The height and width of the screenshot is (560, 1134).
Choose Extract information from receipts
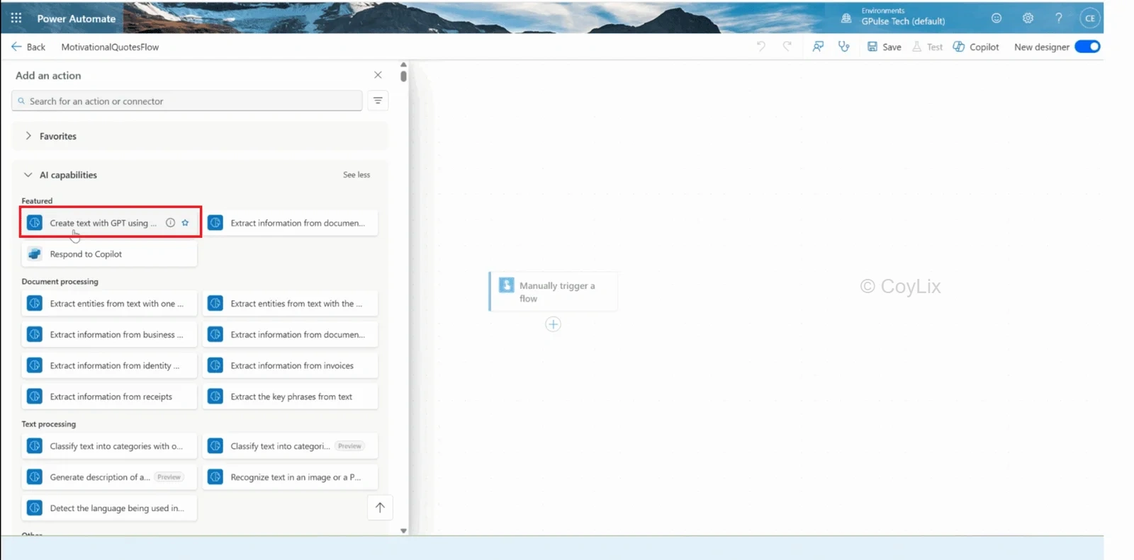pyautogui.click(x=109, y=397)
